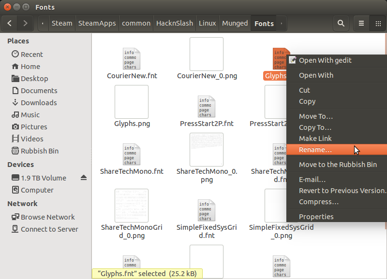Go back with the left arrow button
387x279 pixels.
pos(10,23)
